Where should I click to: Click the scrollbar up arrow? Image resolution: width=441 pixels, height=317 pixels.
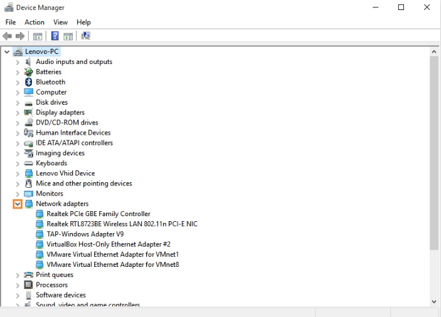[x=434, y=51]
